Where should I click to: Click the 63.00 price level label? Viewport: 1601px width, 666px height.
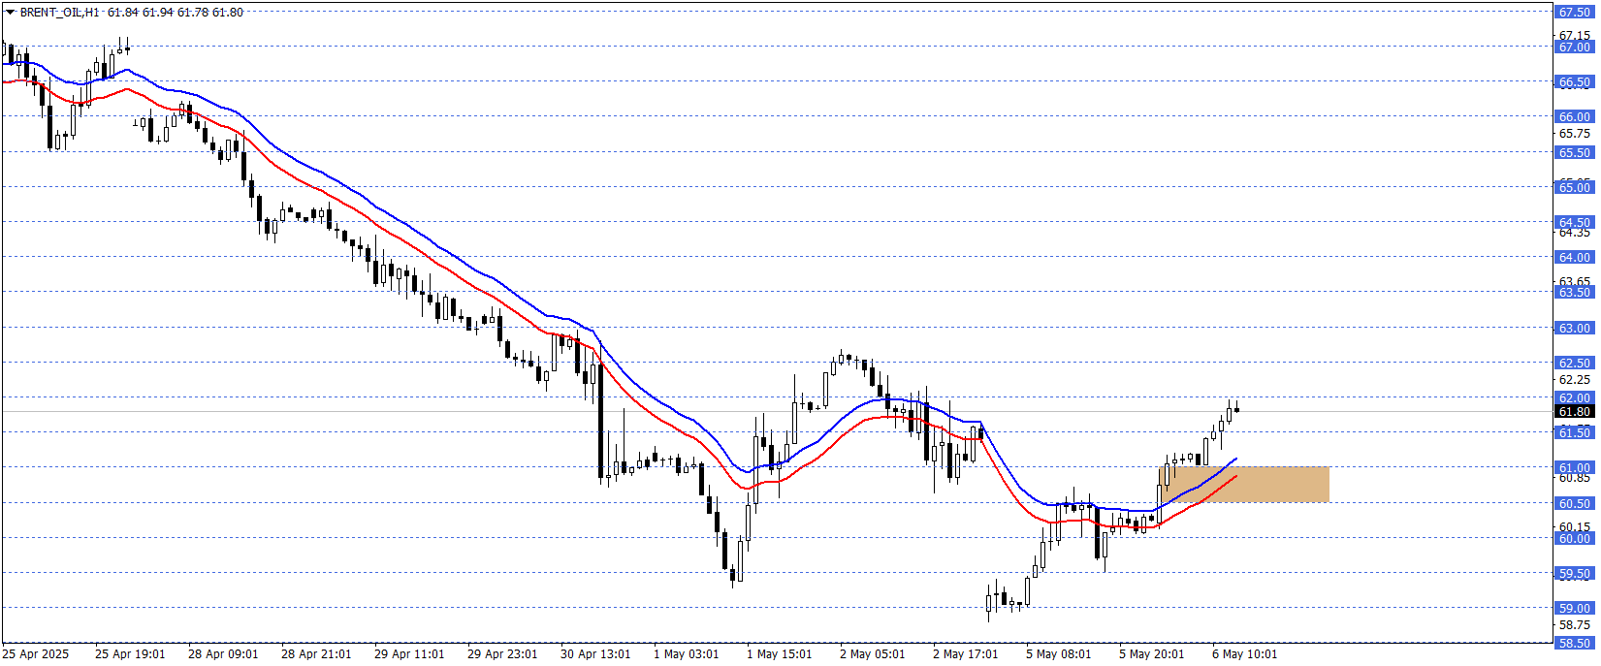click(1575, 329)
